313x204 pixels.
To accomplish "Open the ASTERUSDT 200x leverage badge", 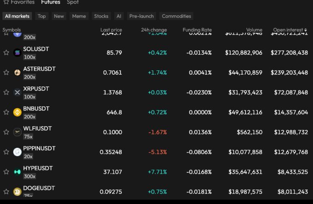I will pos(29,77).
